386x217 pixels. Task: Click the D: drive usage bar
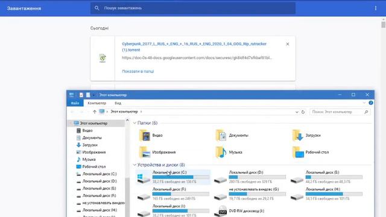point(258,177)
